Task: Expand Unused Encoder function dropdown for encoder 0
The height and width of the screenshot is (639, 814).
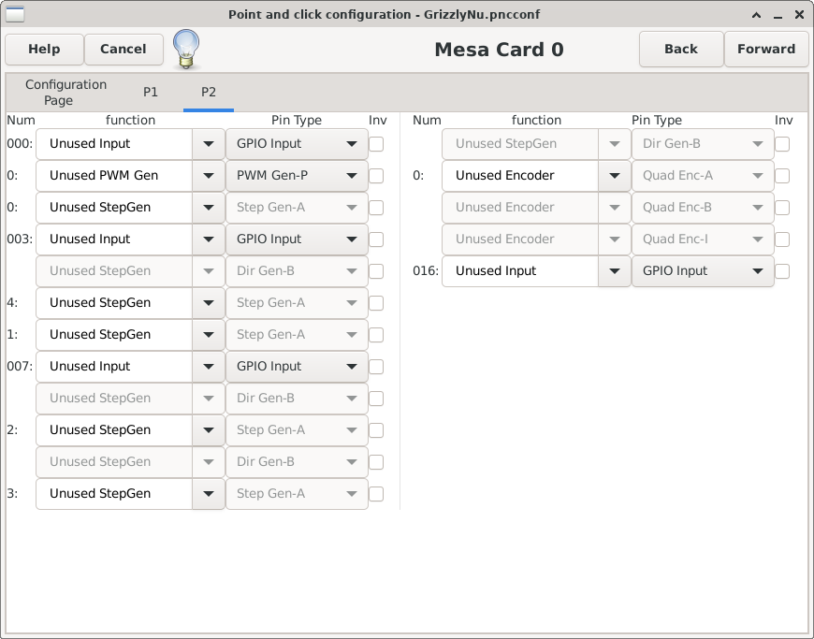Action: click(615, 176)
